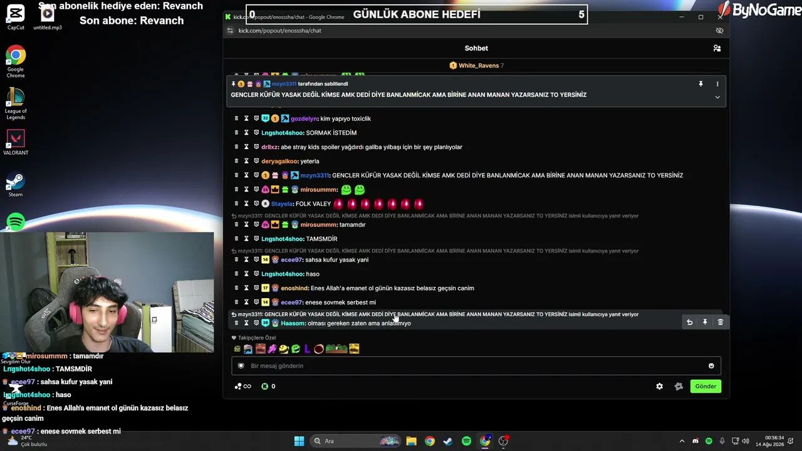Open the emoji picker in message box

tap(711, 366)
